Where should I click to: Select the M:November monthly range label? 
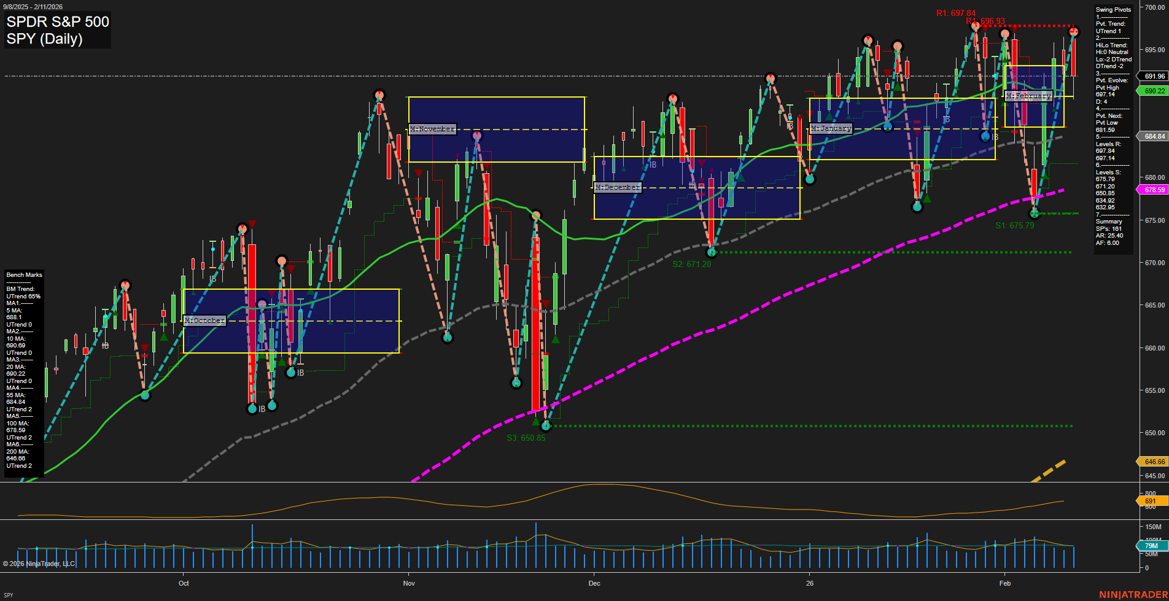432,129
